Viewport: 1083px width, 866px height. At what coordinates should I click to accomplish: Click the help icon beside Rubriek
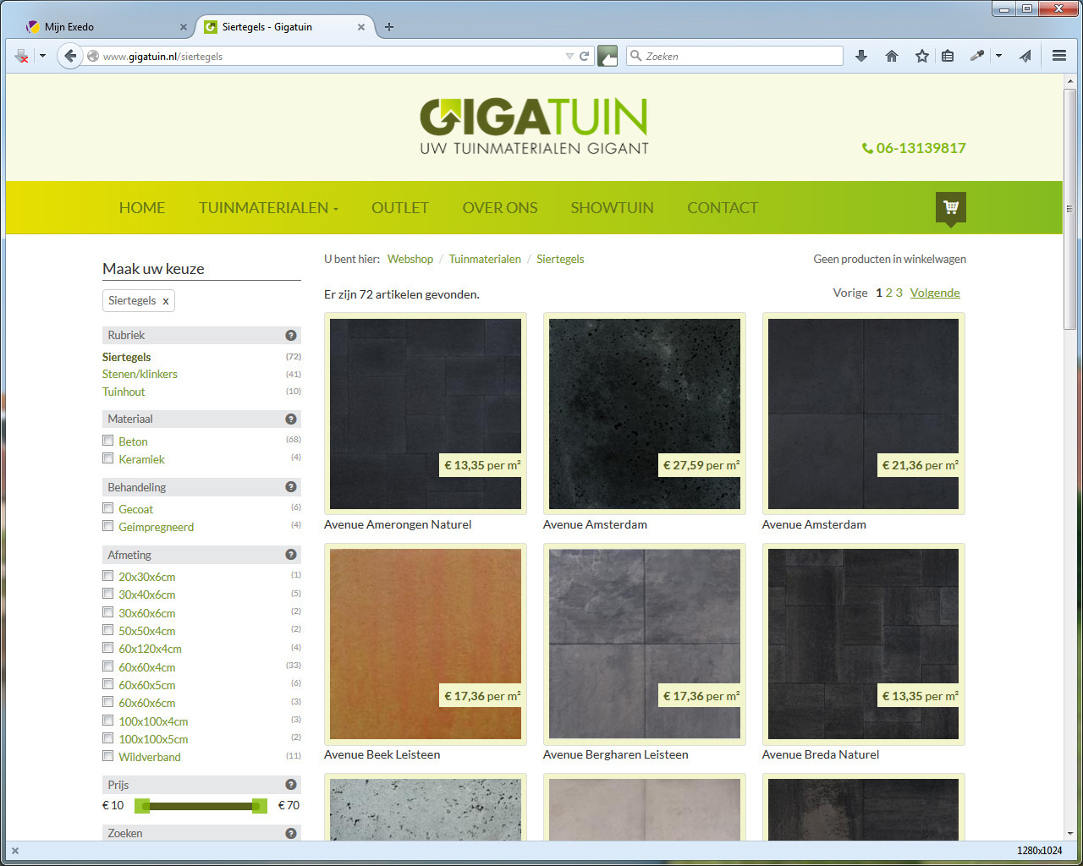click(291, 335)
